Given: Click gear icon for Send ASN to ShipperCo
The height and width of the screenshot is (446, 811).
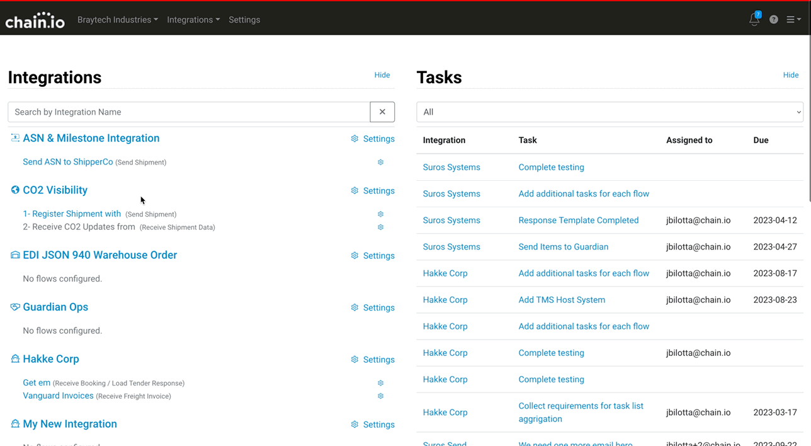Looking at the screenshot, I should click(x=380, y=162).
